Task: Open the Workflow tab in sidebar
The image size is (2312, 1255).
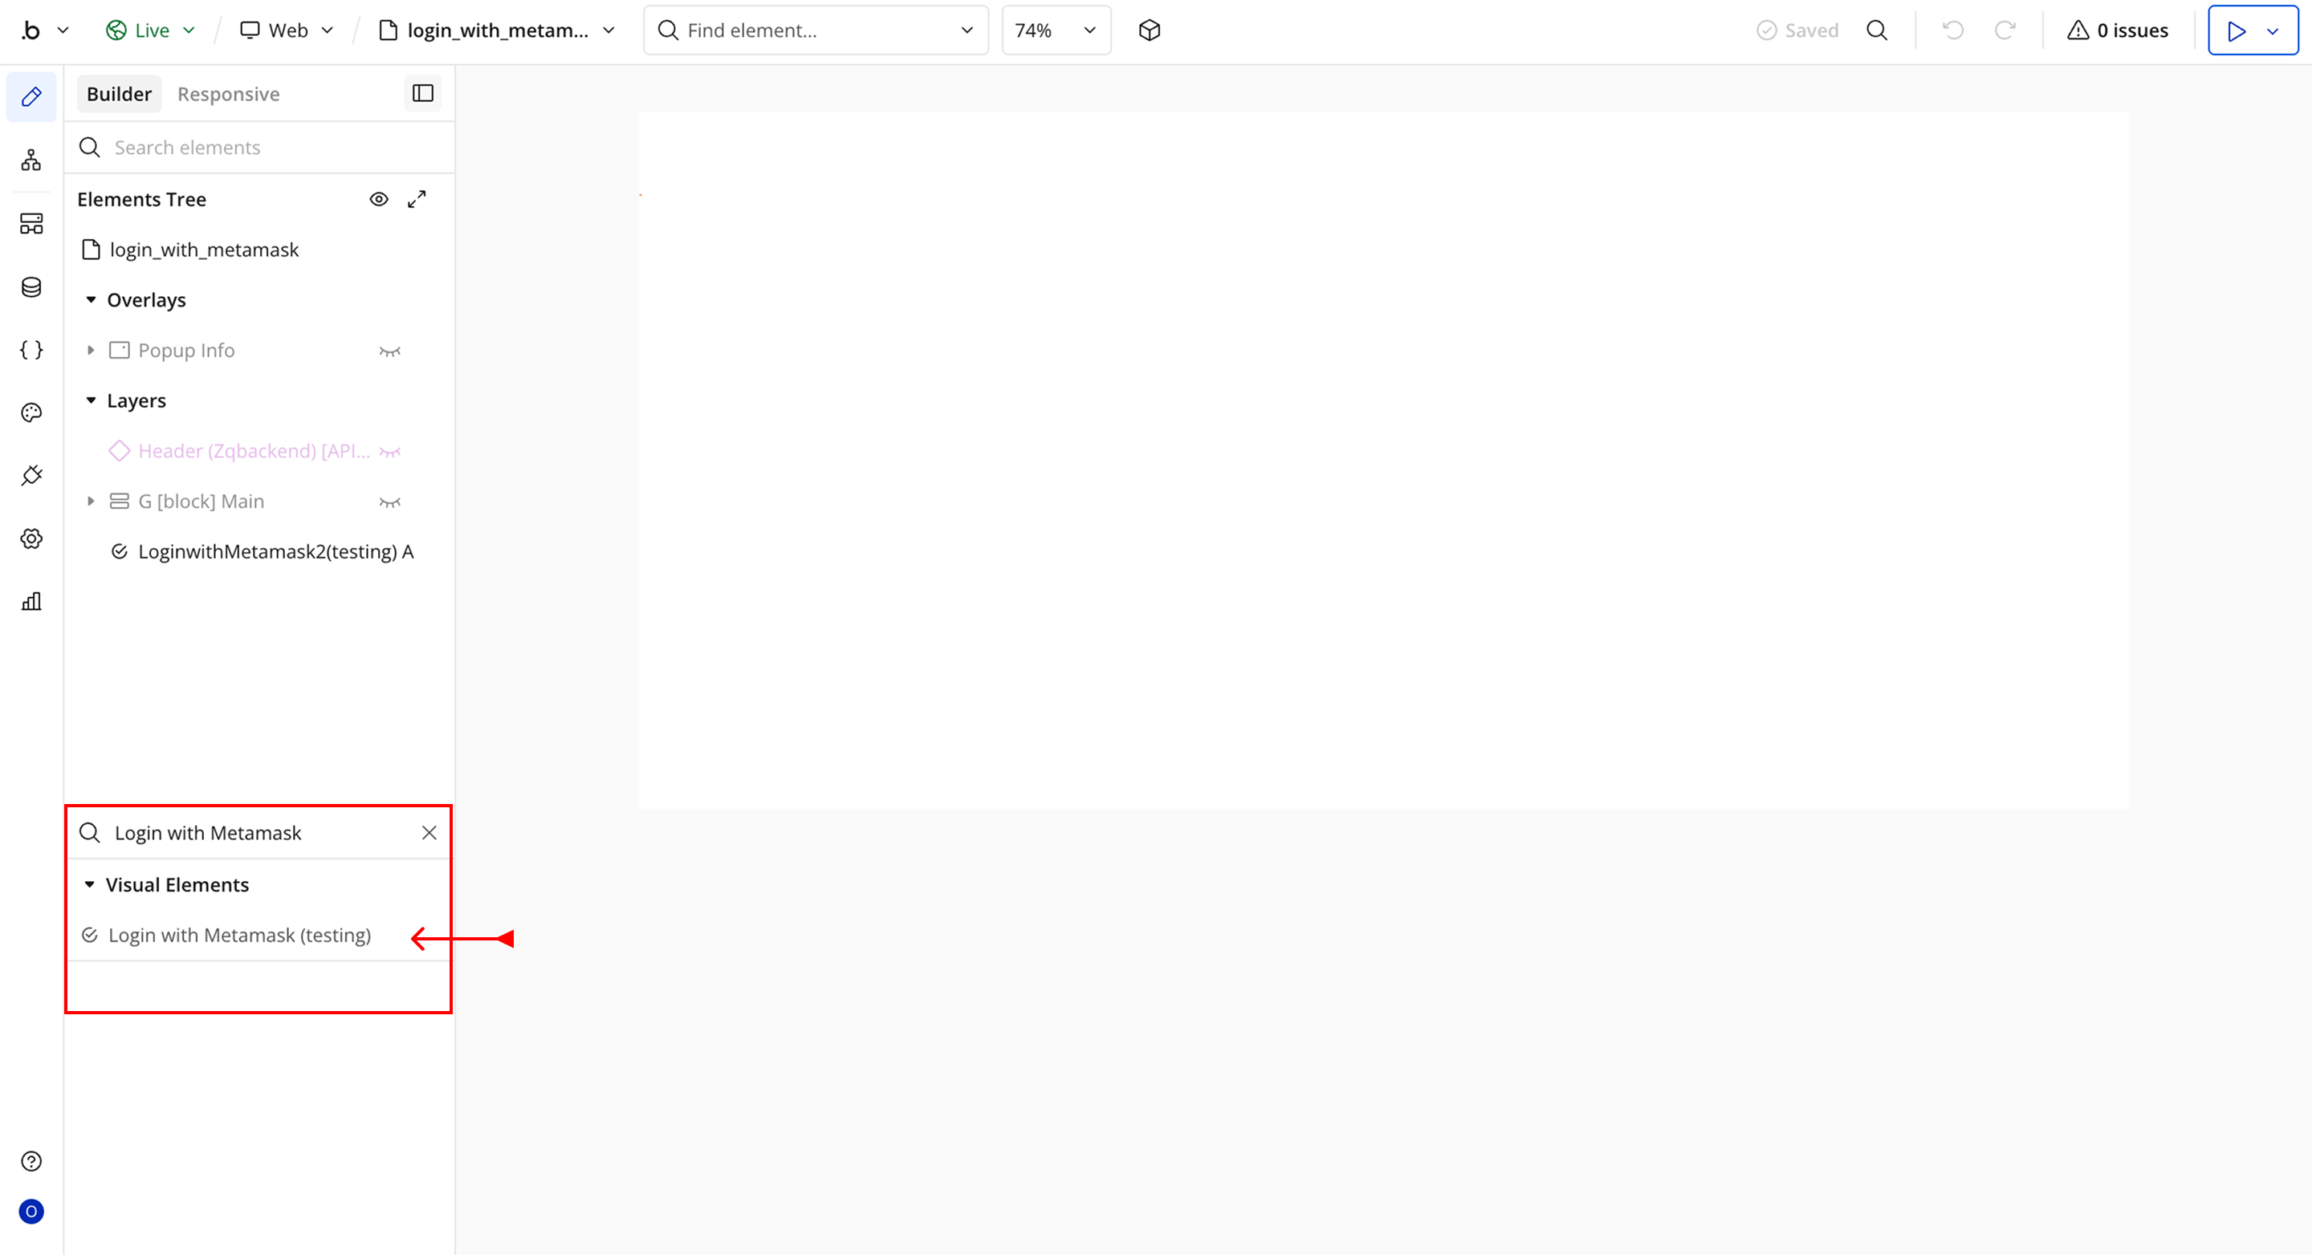Action: pyautogui.click(x=31, y=160)
